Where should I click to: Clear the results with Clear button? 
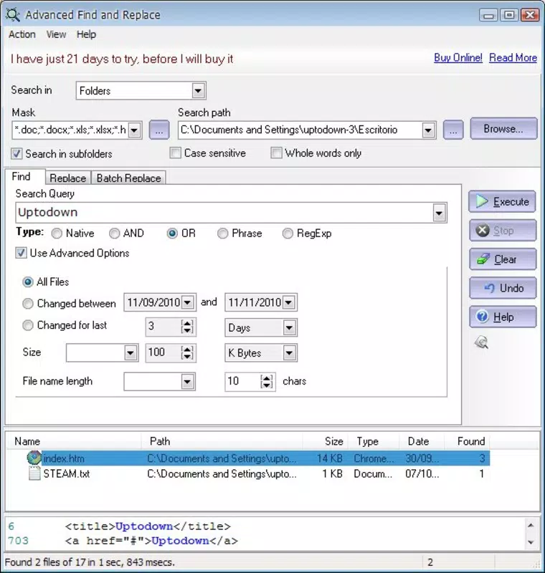point(503,259)
